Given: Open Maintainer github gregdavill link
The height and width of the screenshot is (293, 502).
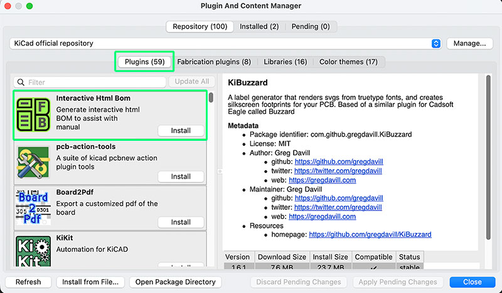Looking at the screenshot, I should [x=339, y=198].
